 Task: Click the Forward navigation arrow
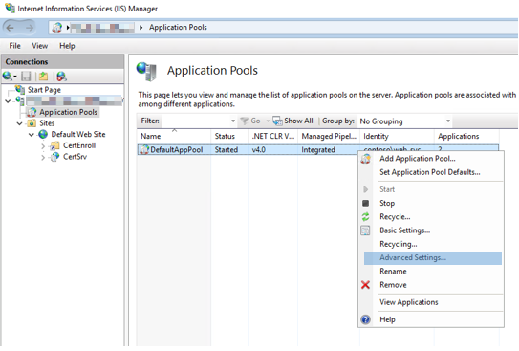(x=30, y=28)
